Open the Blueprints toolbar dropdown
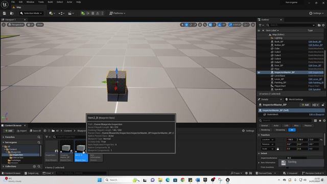Viewport: 327px width, 184px height. [61, 13]
